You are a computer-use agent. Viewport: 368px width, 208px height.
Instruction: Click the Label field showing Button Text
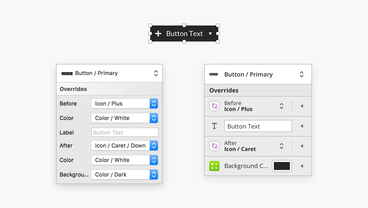(x=125, y=132)
